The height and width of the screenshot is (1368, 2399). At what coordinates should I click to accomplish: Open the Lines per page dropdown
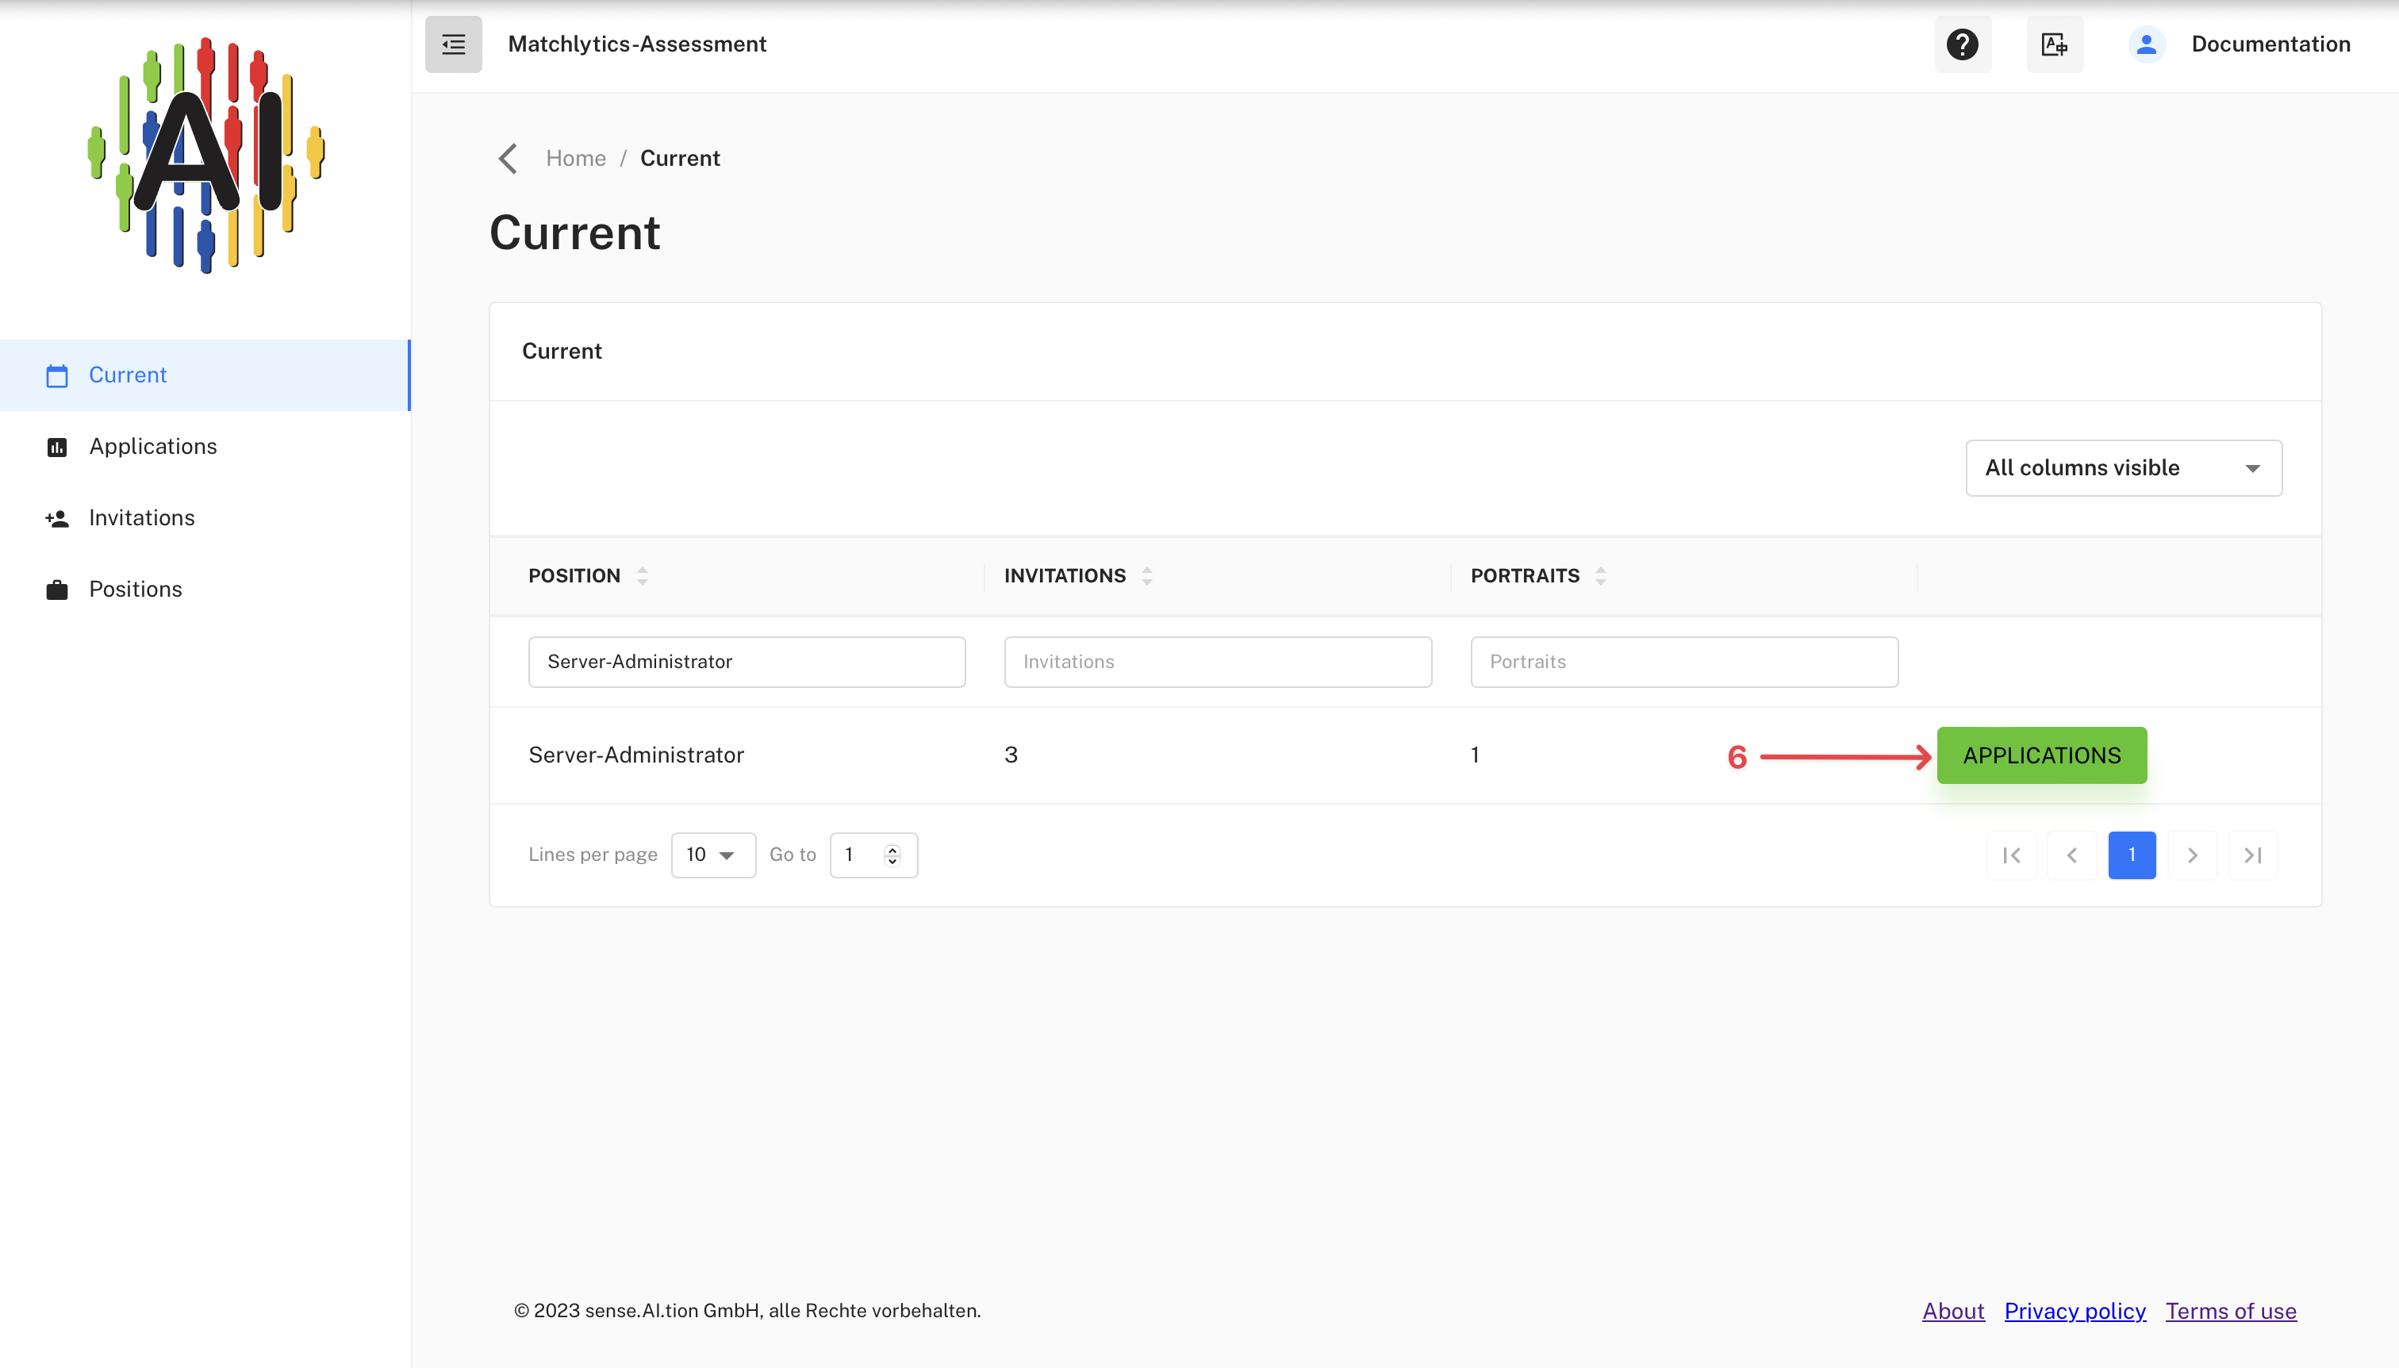coord(713,855)
